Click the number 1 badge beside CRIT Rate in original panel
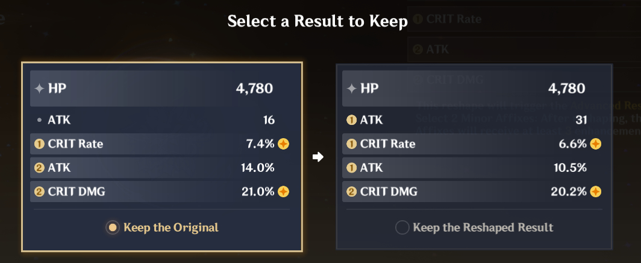This screenshot has width=641, height=263. 40,144
